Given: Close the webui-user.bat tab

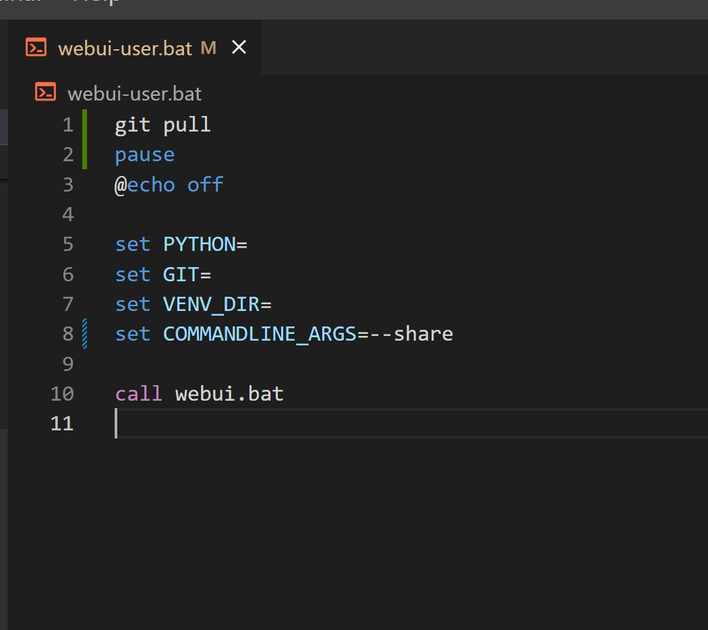Looking at the screenshot, I should tap(239, 47).
